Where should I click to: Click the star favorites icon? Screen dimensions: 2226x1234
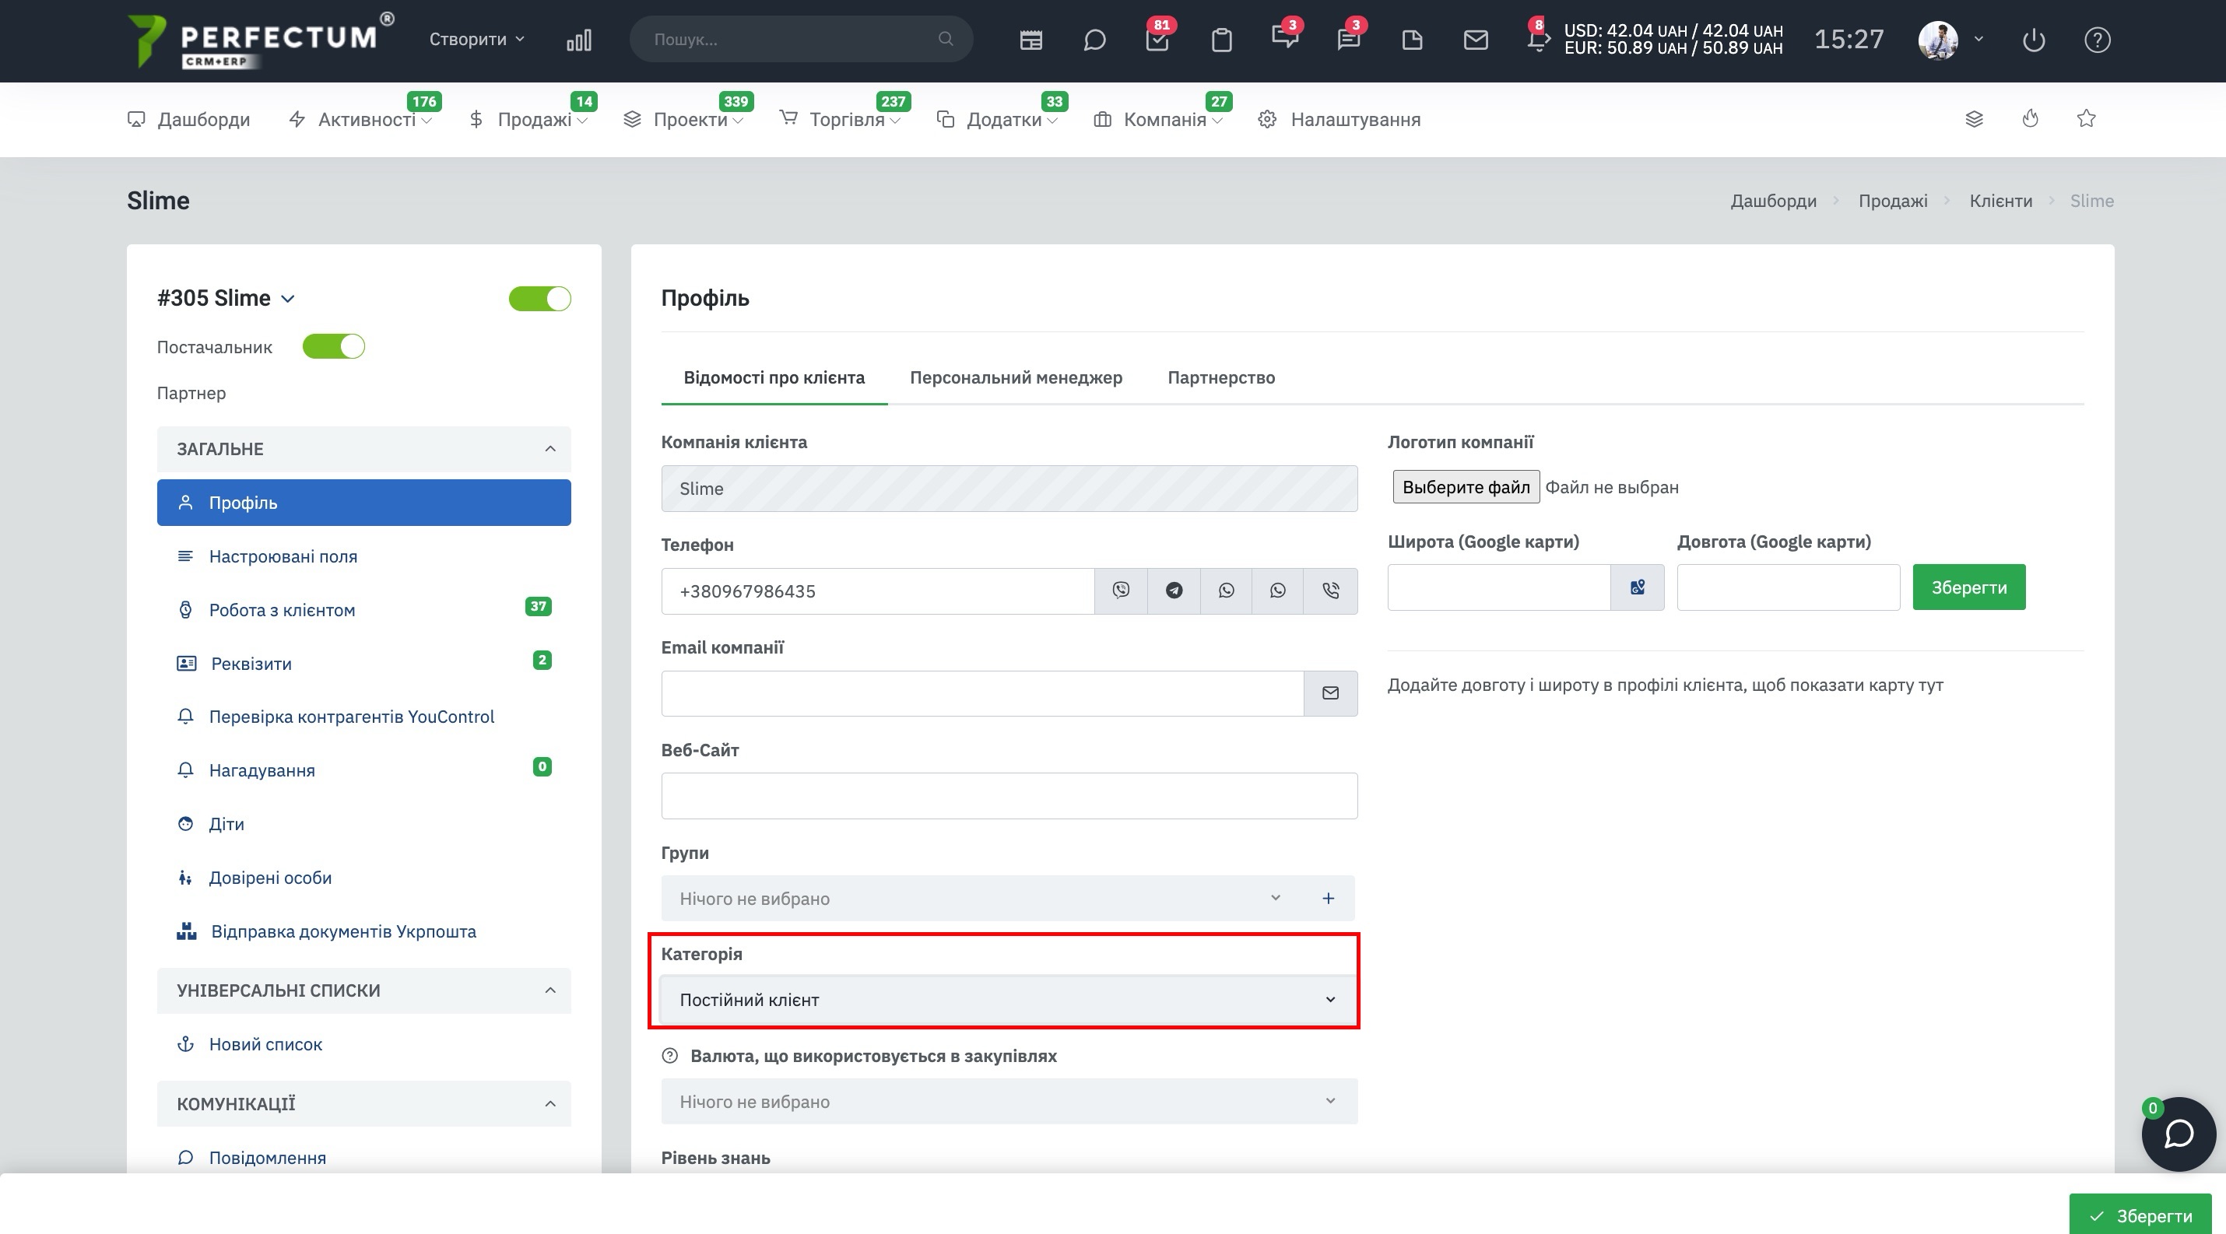point(2086,118)
